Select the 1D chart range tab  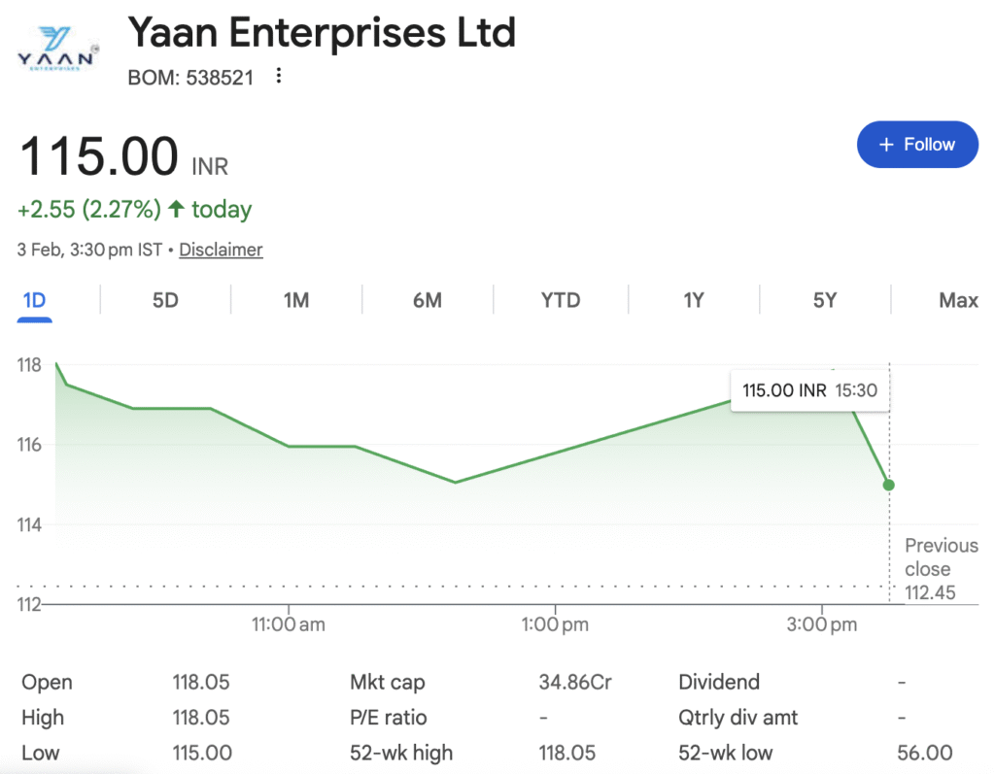(x=34, y=300)
